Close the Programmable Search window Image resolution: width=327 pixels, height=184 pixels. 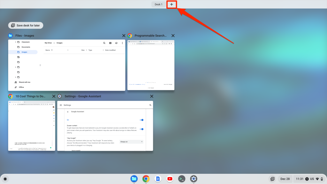173,36
